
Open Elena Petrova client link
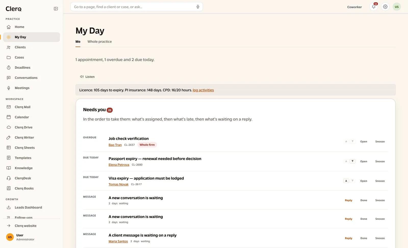(119, 165)
